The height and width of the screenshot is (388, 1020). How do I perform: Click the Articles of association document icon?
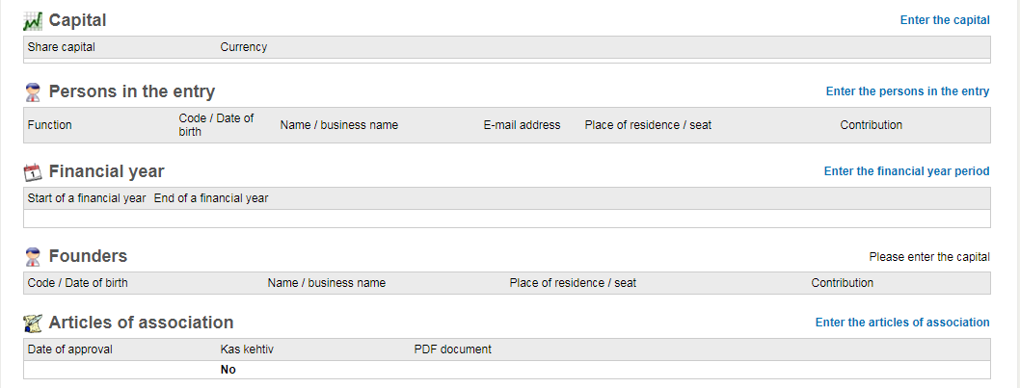coord(33,323)
